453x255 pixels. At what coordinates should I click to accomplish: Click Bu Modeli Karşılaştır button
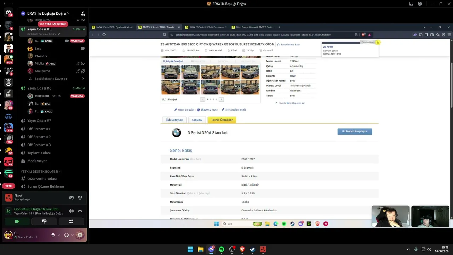355,131
